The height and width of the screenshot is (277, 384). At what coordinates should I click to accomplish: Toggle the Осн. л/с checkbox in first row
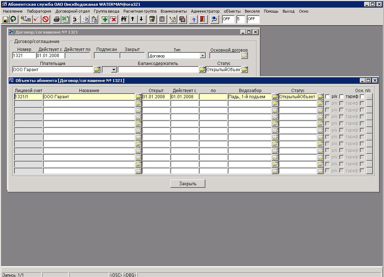[362, 97]
